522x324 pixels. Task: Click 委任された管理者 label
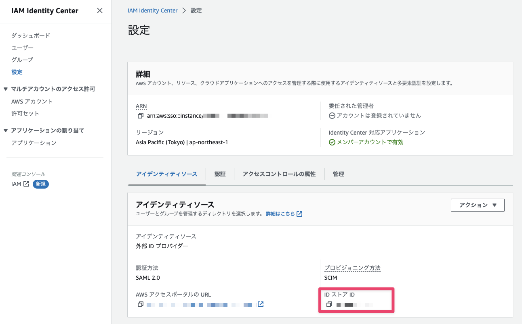[351, 106]
